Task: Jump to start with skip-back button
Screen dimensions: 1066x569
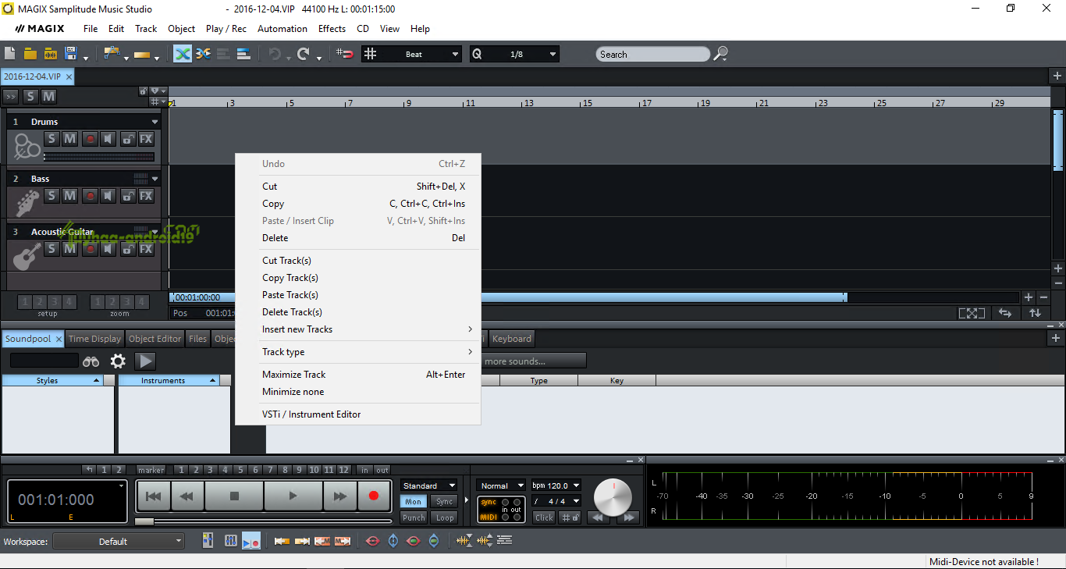Action: click(154, 496)
